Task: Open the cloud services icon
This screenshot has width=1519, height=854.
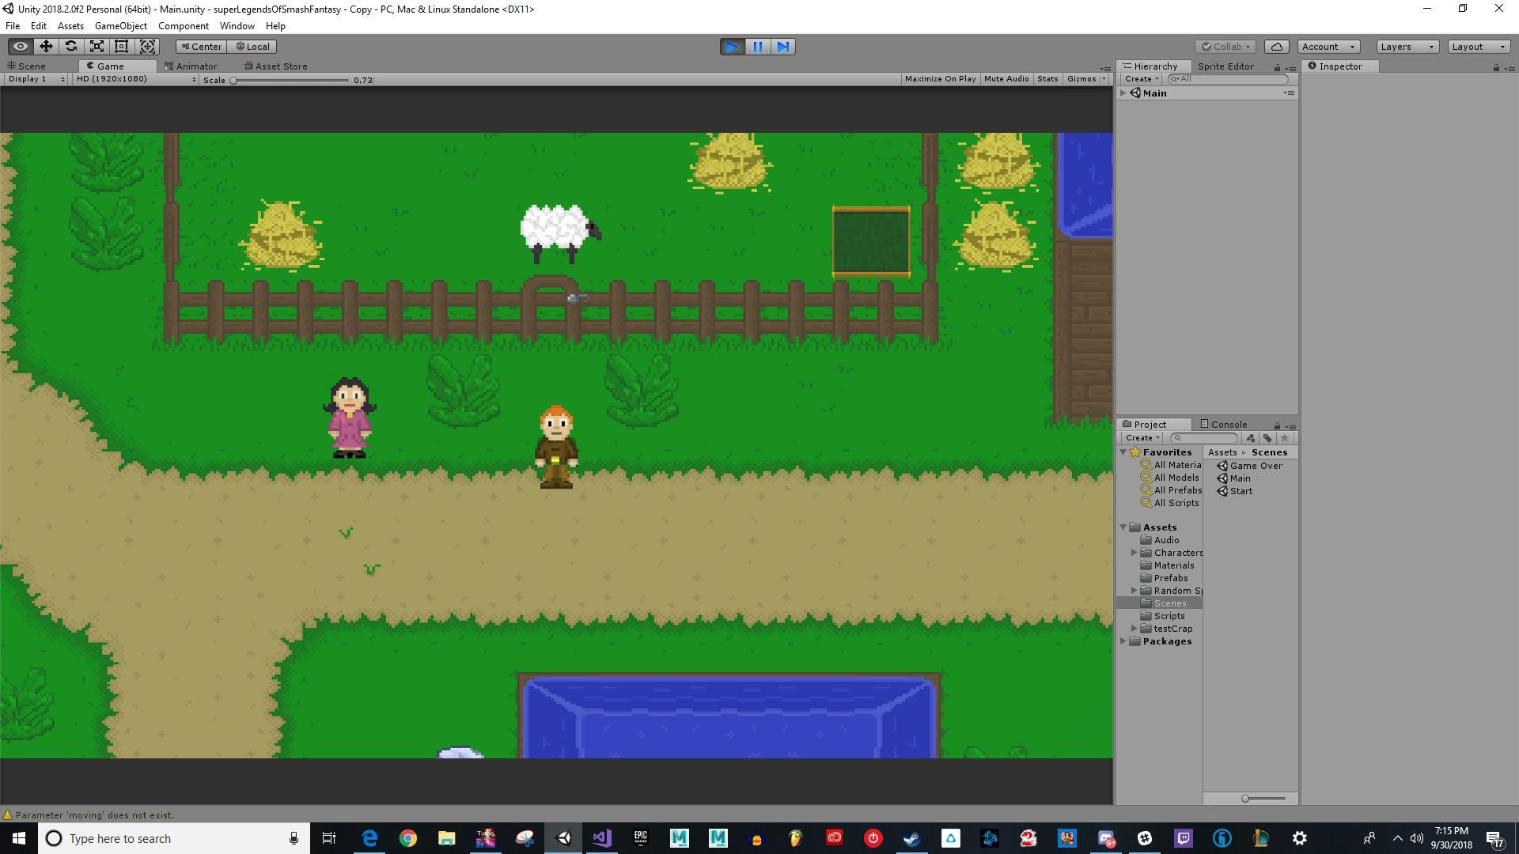Action: 1277,47
